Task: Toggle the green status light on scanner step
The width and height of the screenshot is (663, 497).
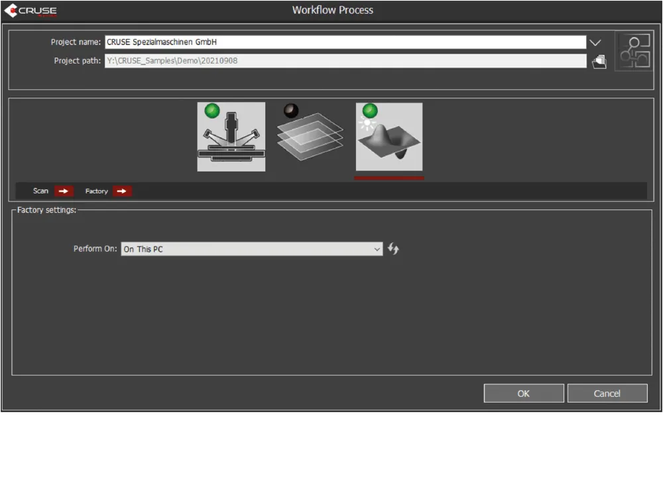Action: (212, 111)
